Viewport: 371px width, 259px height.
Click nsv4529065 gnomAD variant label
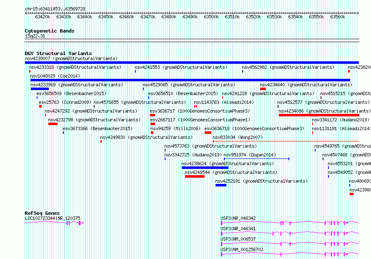pos(189,85)
